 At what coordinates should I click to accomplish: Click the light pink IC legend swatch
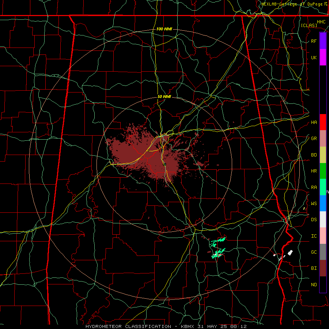323,236
